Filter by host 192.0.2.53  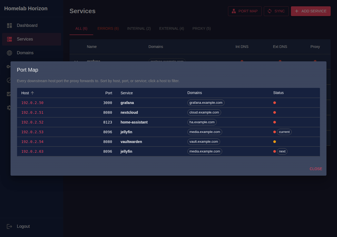(x=32, y=132)
